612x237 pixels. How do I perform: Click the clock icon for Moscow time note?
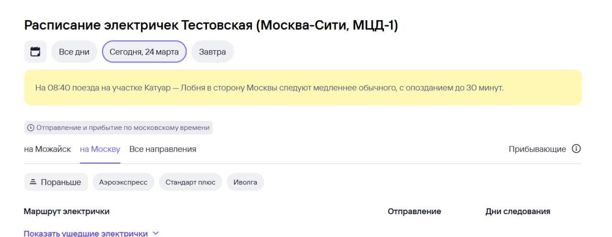[31, 128]
